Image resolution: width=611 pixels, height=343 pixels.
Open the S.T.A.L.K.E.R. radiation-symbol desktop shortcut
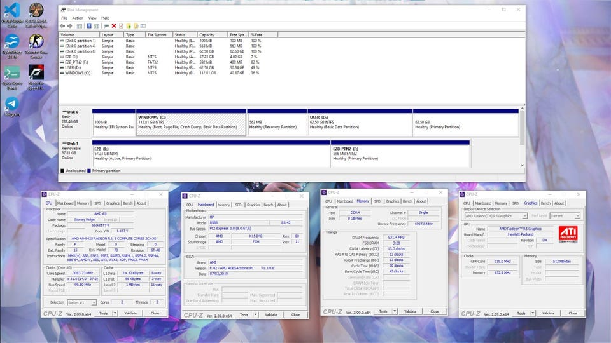(36, 15)
